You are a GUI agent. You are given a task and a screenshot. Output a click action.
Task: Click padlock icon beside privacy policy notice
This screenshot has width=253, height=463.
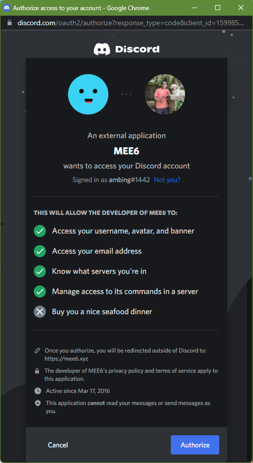click(x=37, y=371)
